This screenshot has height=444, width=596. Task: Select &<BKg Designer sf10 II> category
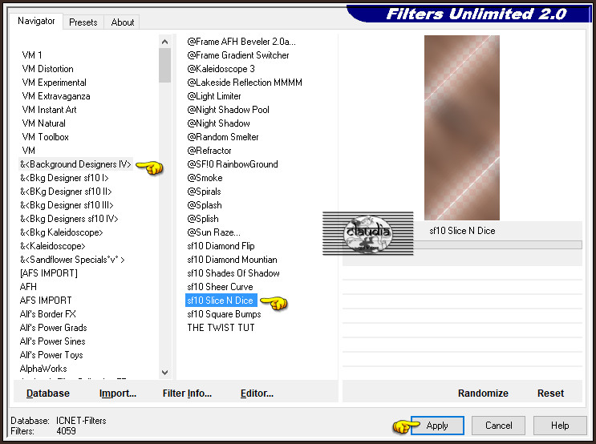[x=66, y=192]
